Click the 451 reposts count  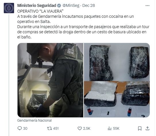pos(56,129)
